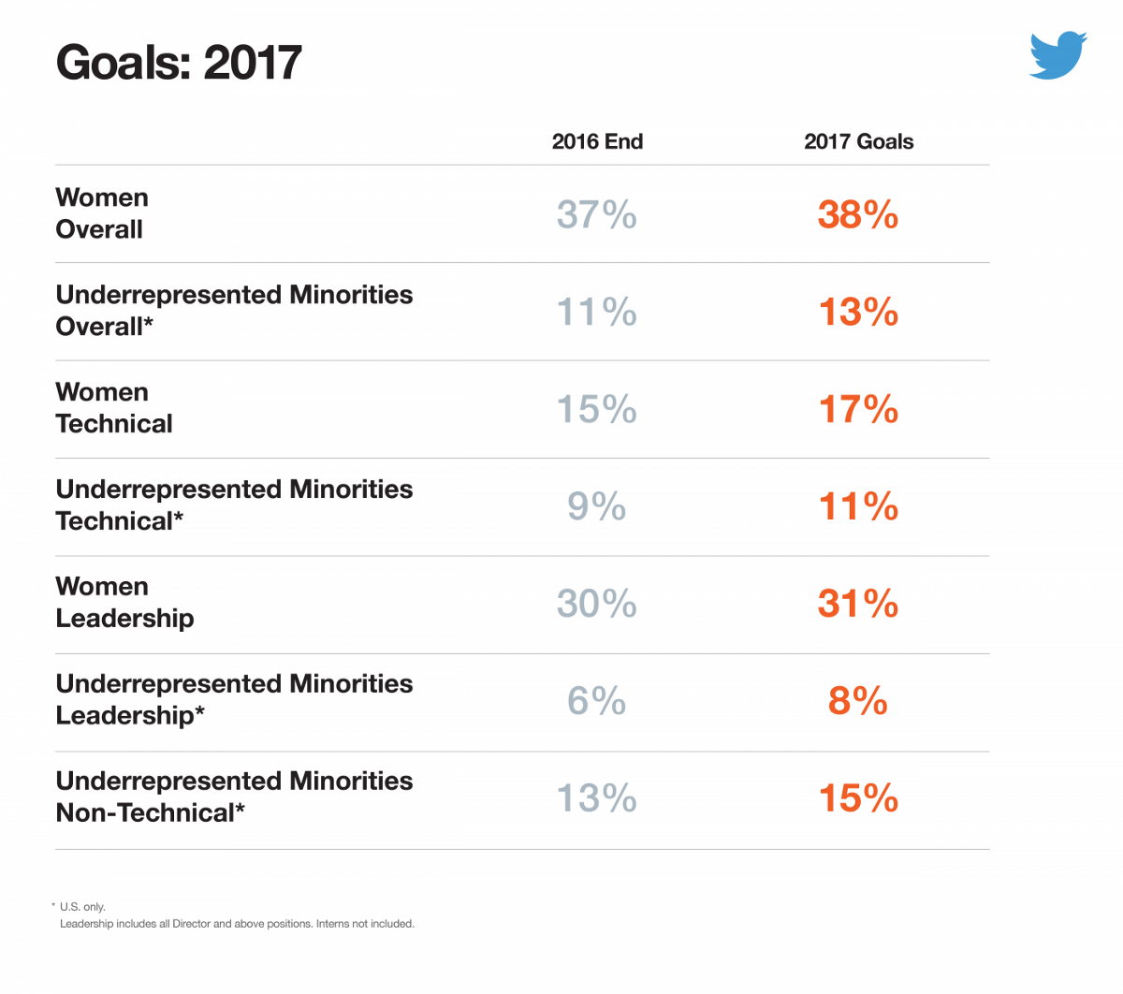
Task: Click the gray 30% value
Action: [x=596, y=604]
